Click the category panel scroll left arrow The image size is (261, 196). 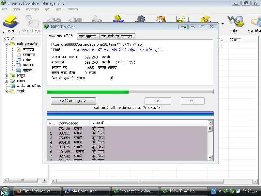[x=5, y=180]
